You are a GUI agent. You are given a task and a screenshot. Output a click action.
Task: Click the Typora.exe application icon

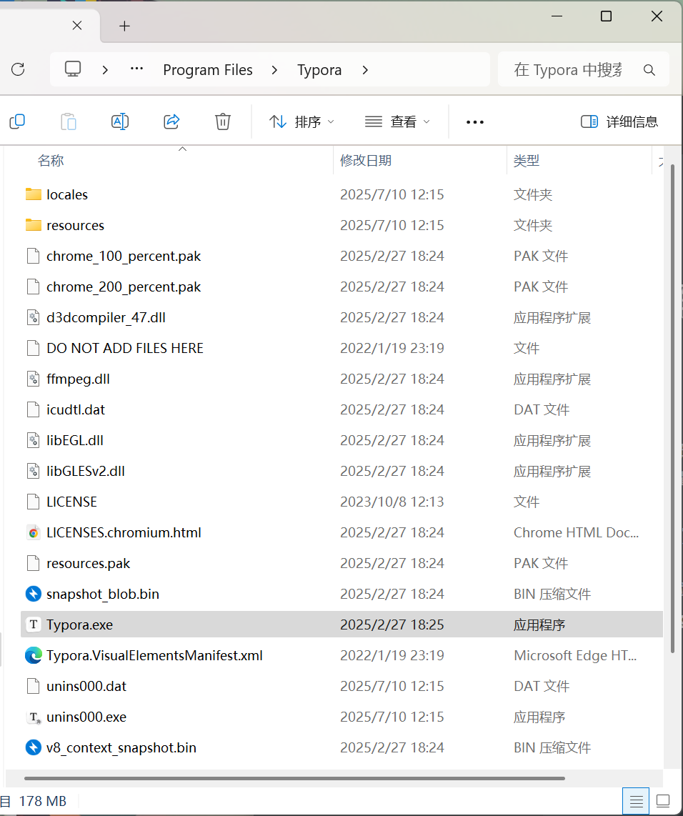tap(33, 625)
